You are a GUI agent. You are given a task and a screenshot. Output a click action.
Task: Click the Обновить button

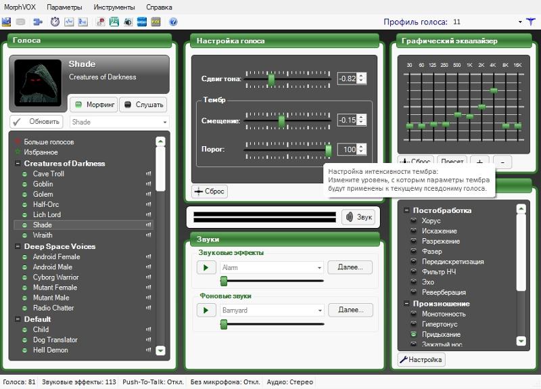pos(37,122)
